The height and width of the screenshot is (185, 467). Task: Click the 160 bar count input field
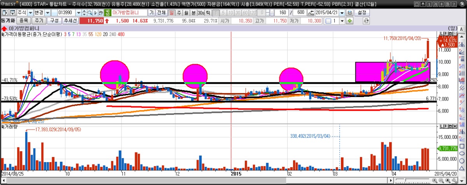(281, 12)
